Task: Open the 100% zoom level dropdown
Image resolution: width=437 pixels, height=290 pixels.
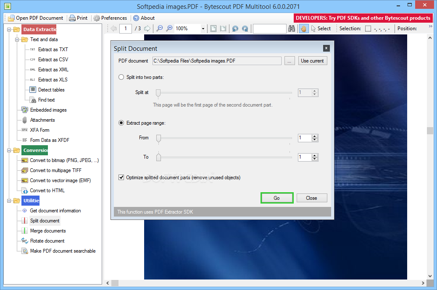Action: (203, 29)
